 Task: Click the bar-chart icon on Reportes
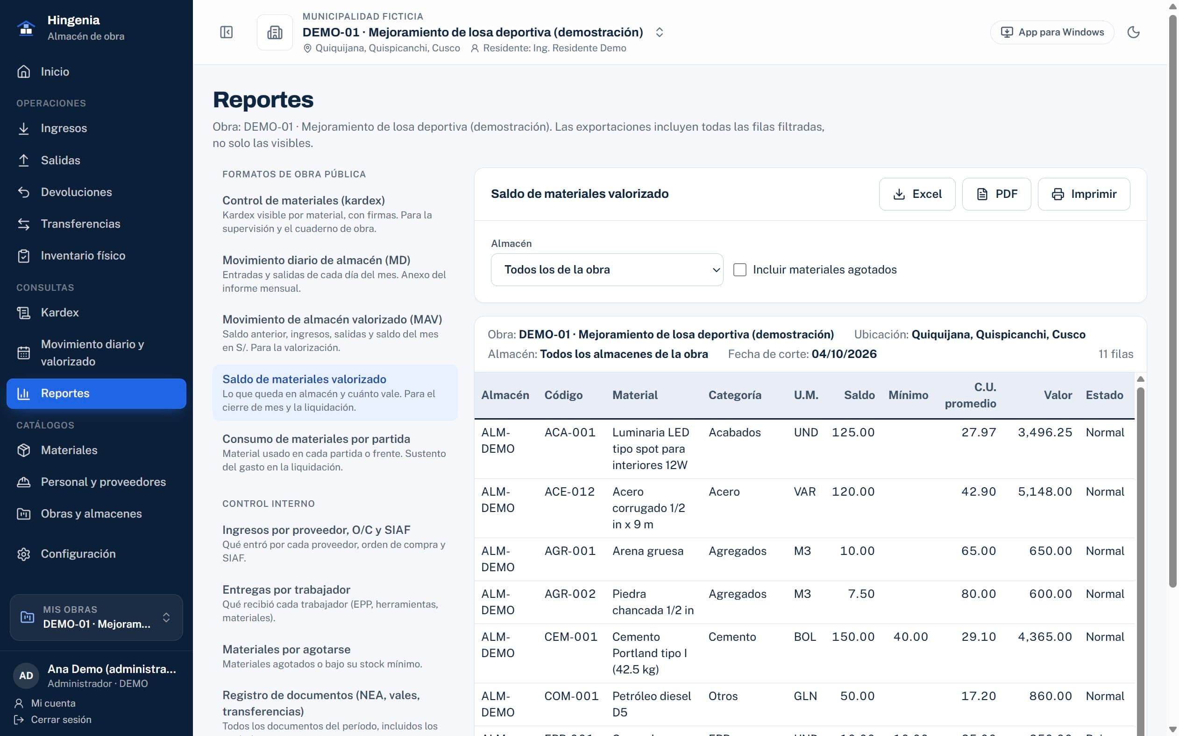[23, 393]
